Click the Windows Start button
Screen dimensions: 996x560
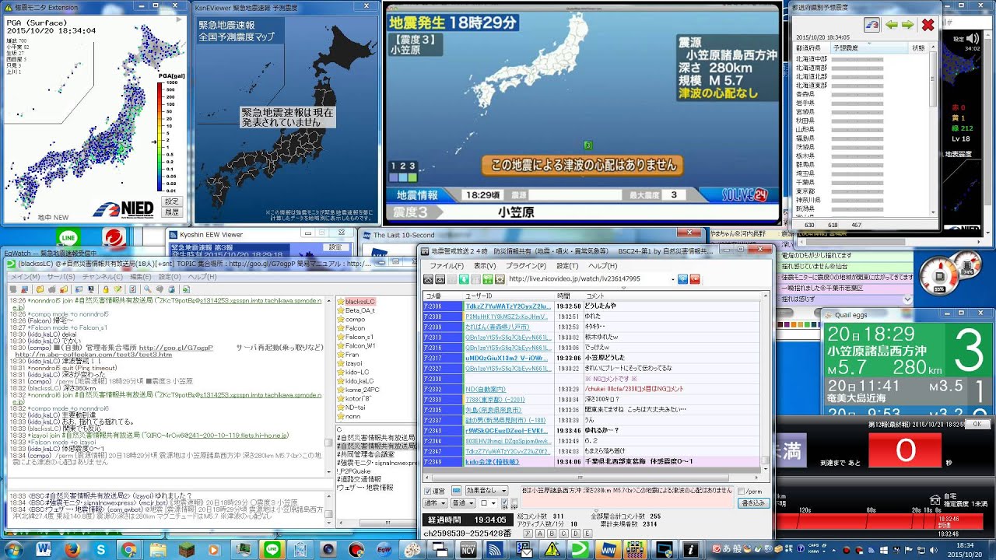pos(12,550)
